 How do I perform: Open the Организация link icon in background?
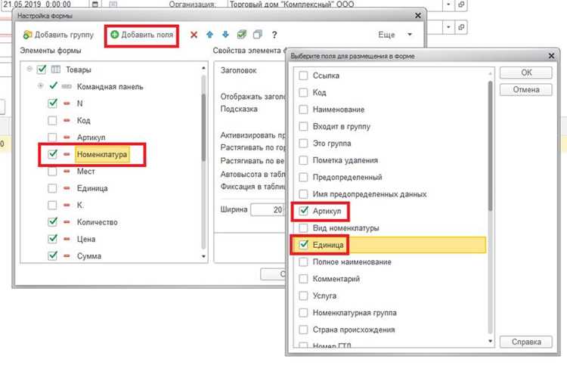pos(461,5)
